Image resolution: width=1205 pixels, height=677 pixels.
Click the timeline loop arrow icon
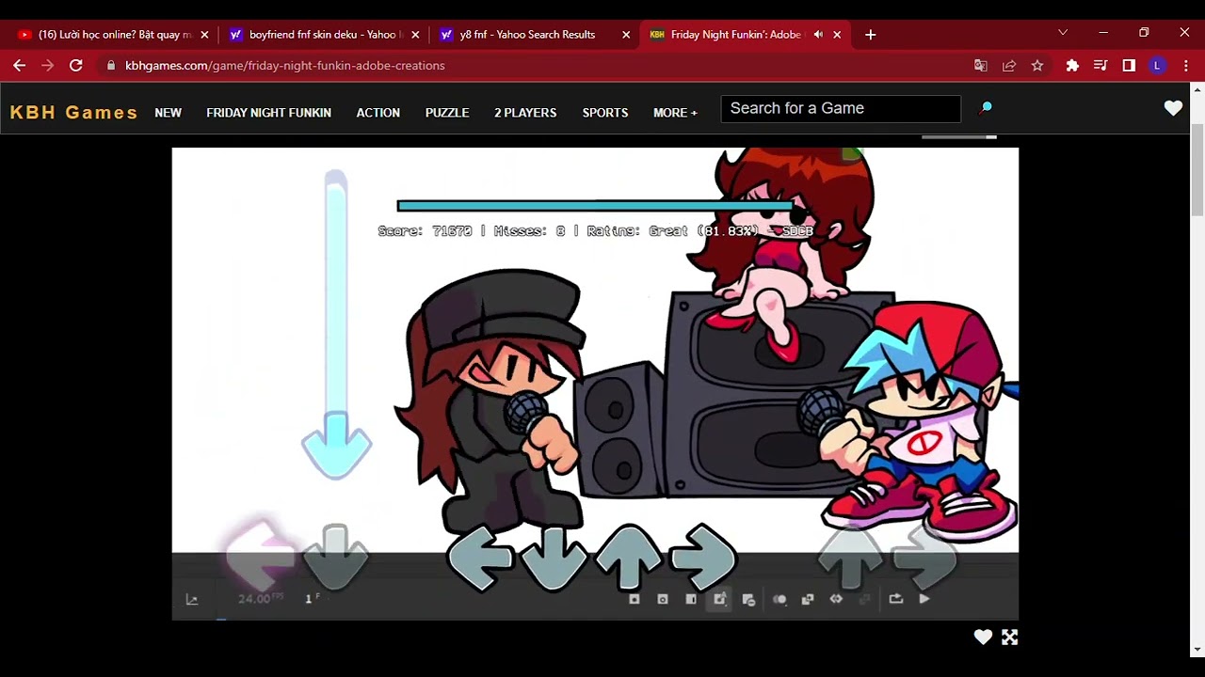click(895, 599)
